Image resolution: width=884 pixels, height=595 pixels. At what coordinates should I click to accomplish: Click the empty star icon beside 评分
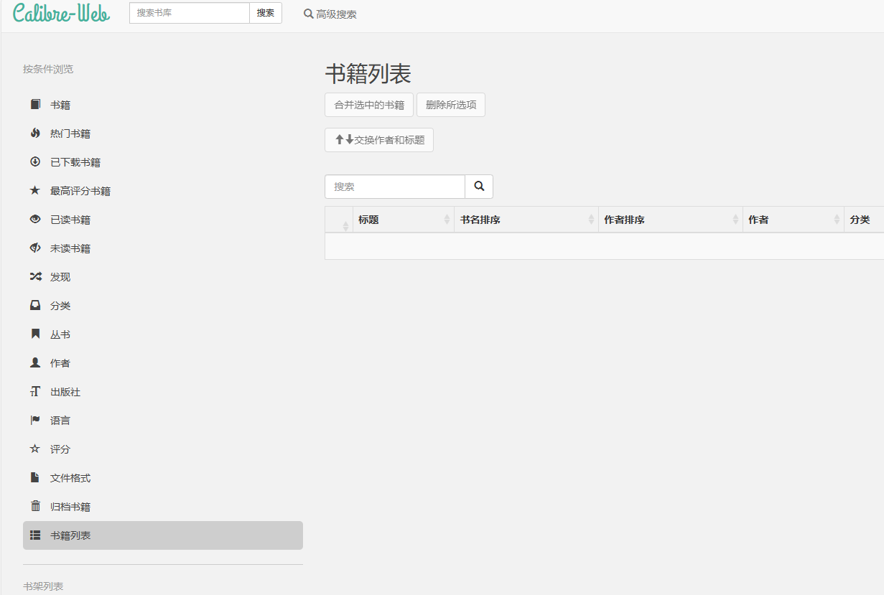pos(35,449)
